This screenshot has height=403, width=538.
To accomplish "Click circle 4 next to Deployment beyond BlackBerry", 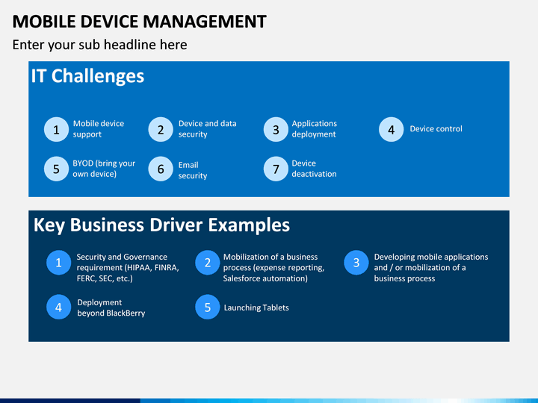I will click(x=59, y=307).
